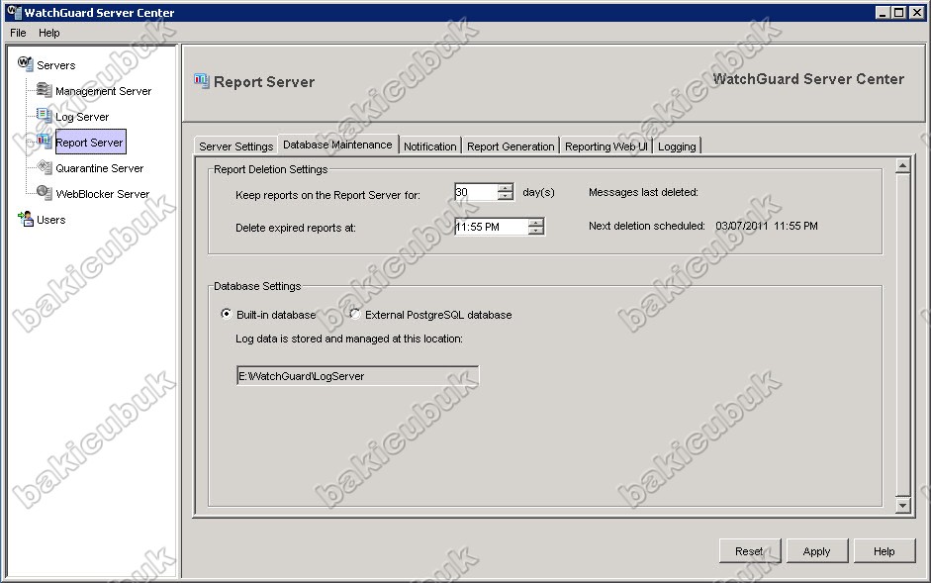Select External PostgreSQL database option

(x=355, y=314)
